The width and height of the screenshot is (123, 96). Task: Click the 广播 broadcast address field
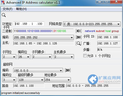109,43
